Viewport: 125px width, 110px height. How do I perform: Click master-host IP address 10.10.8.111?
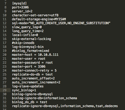48,55
